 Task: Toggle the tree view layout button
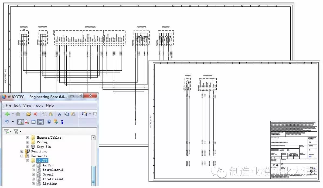(40, 122)
